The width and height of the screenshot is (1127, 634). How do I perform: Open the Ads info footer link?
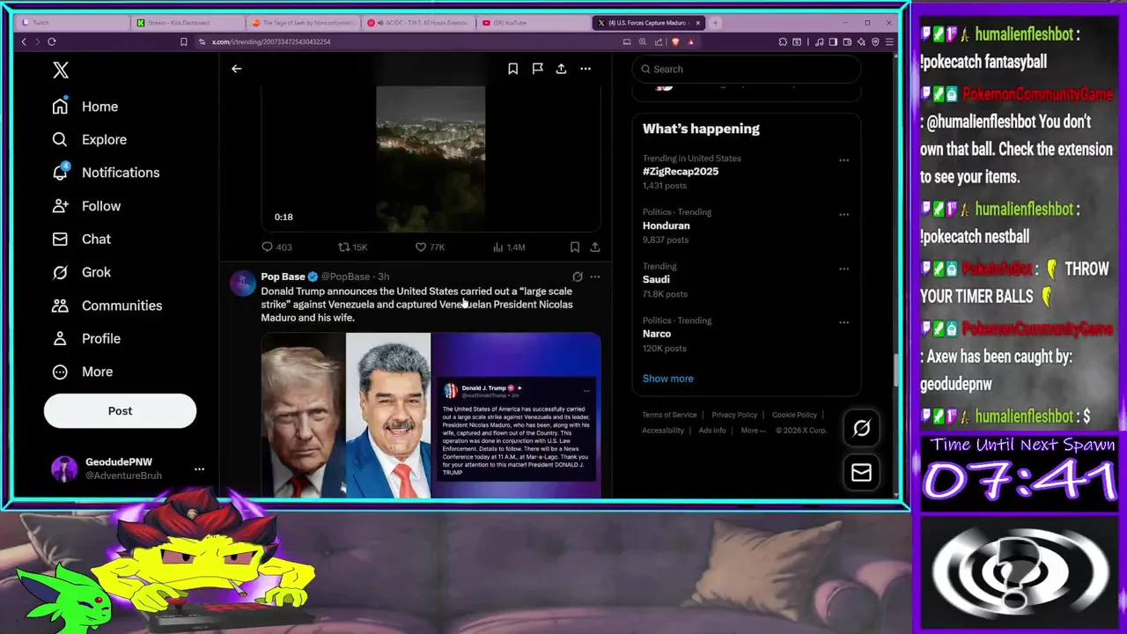712,431
